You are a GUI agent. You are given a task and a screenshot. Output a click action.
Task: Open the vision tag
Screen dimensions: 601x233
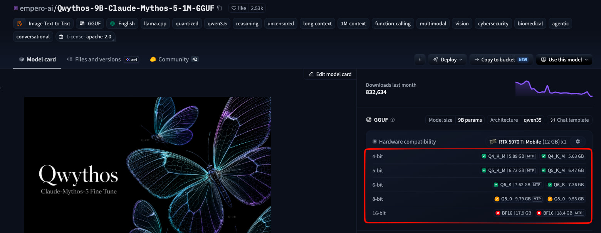click(462, 23)
